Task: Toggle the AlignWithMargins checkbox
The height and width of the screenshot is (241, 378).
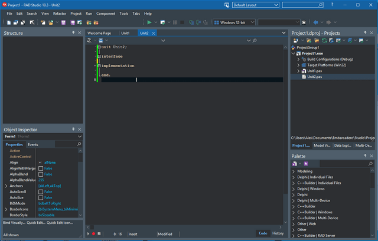Action: click(x=41, y=168)
